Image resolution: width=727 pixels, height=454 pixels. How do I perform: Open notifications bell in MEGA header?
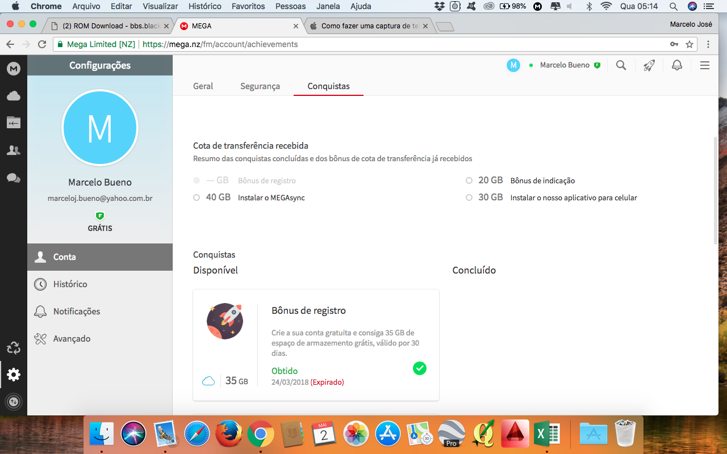click(677, 65)
